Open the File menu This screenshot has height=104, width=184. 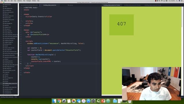[x=9, y=1]
